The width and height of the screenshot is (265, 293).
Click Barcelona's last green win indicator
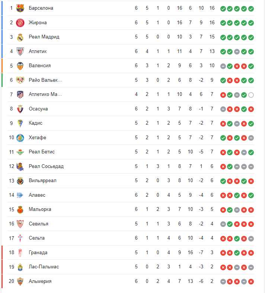pyautogui.click(x=251, y=9)
